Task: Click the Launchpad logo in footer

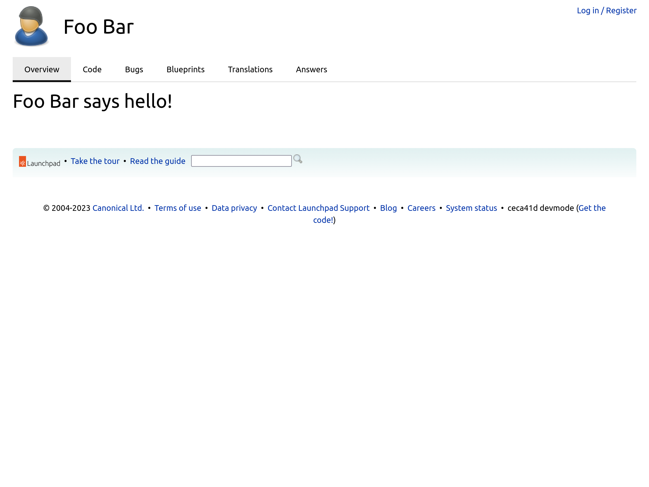Action: coord(40,162)
